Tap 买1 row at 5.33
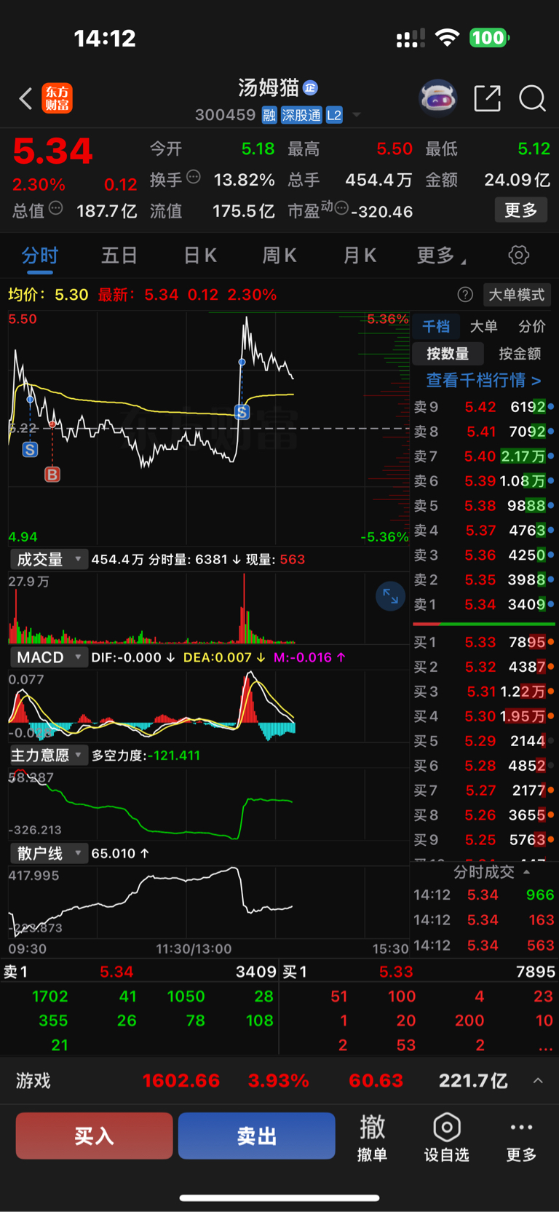Screen dimensions: 559x1212 484,642
